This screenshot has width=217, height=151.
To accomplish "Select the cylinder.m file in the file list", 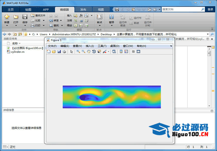I will (18, 52).
